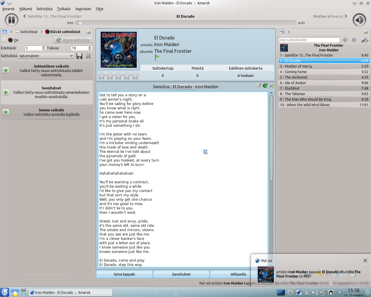Add the Sumea vaikutin bias
The image size is (371, 297).
click(6, 112)
